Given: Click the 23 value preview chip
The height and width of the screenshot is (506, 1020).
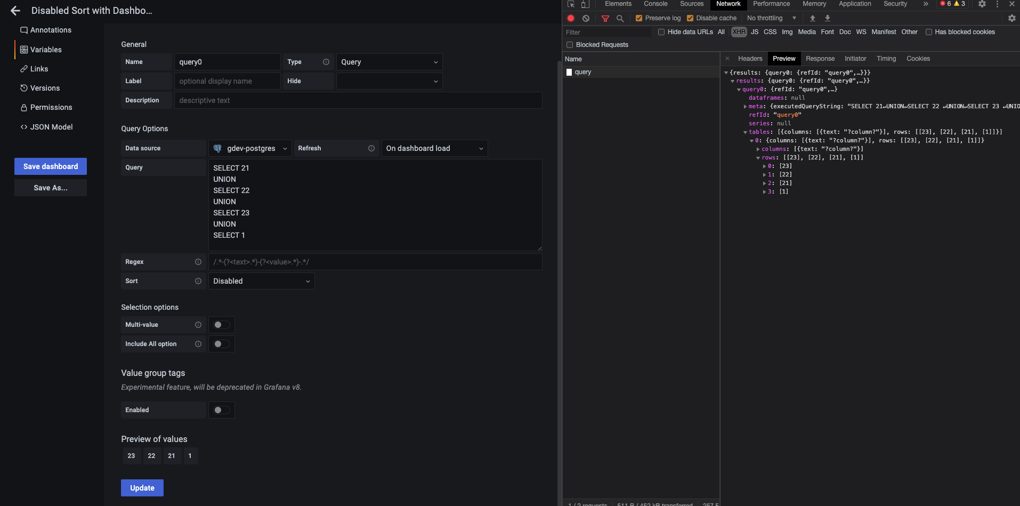Looking at the screenshot, I should click(x=131, y=456).
